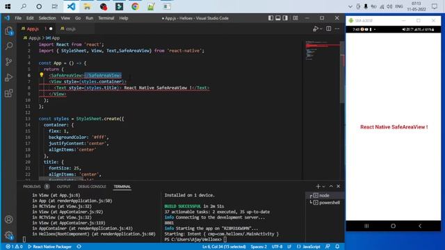The image size is (445, 250).
Task: Open the new terminal launch profile dropdown
Action: click(323, 186)
